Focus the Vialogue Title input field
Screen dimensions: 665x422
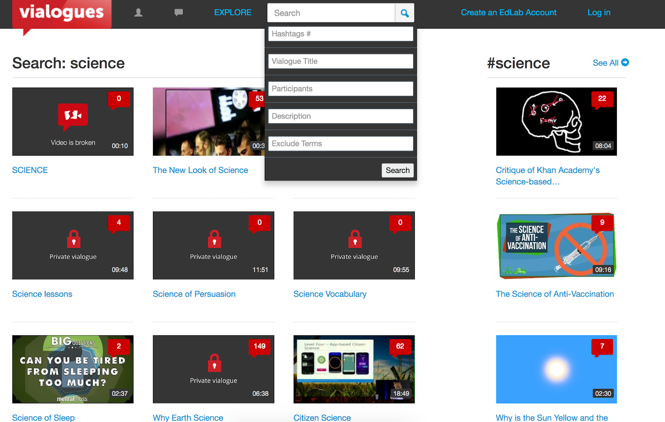click(x=341, y=61)
